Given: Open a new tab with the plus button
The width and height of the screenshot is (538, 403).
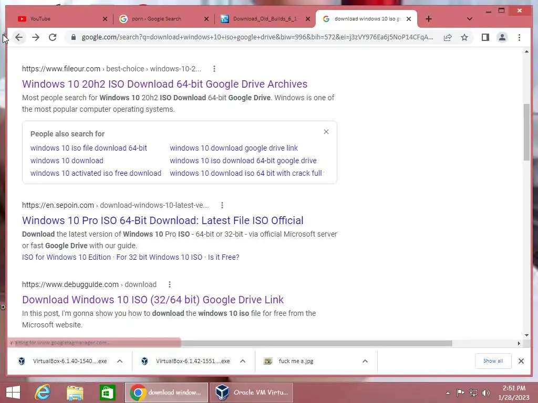Looking at the screenshot, I should tap(429, 19).
